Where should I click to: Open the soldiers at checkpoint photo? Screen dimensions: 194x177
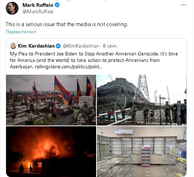142,100
